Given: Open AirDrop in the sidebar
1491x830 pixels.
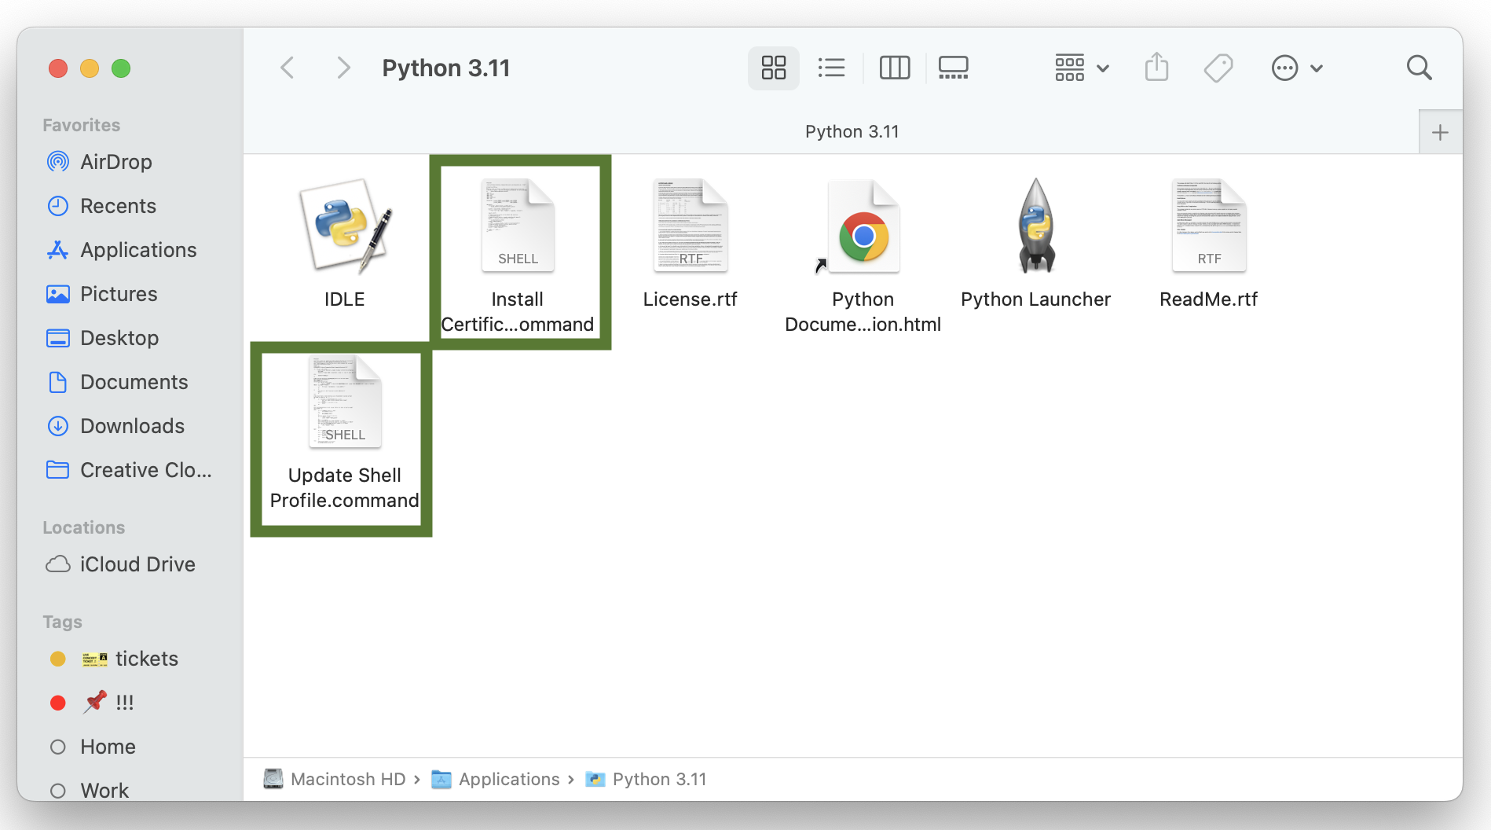Looking at the screenshot, I should (x=116, y=162).
